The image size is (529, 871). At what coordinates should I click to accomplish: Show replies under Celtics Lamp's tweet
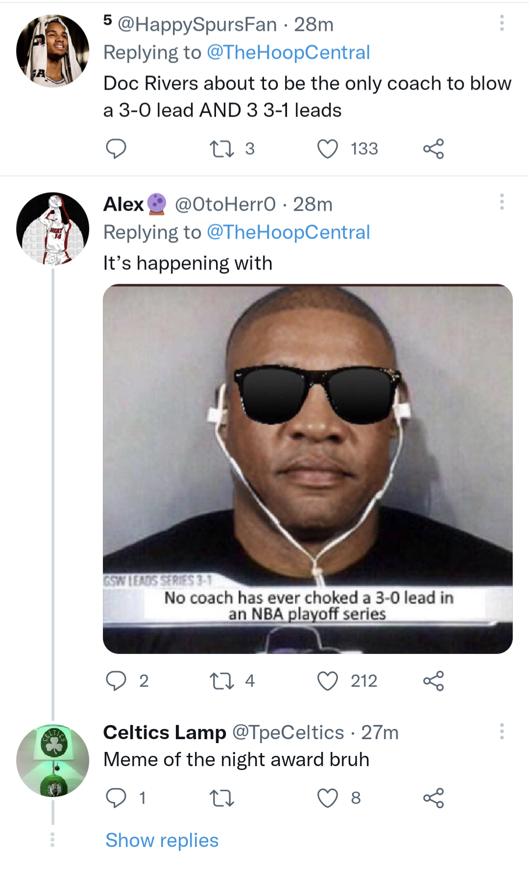161,840
